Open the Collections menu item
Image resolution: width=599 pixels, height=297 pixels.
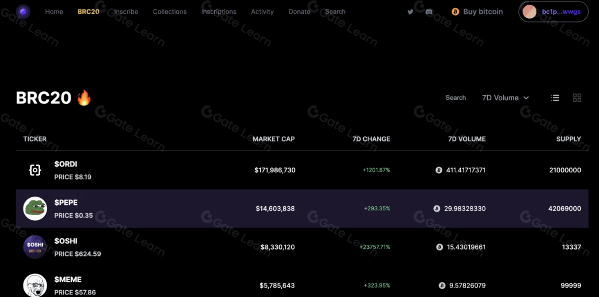(169, 11)
